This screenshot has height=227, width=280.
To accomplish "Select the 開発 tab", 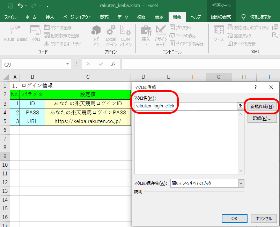I will click(x=177, y=17).
